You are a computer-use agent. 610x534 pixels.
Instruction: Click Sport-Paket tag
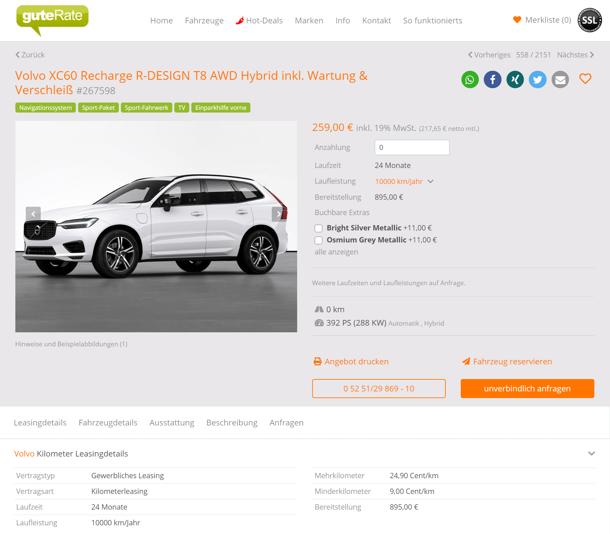(x=98, y=108)
